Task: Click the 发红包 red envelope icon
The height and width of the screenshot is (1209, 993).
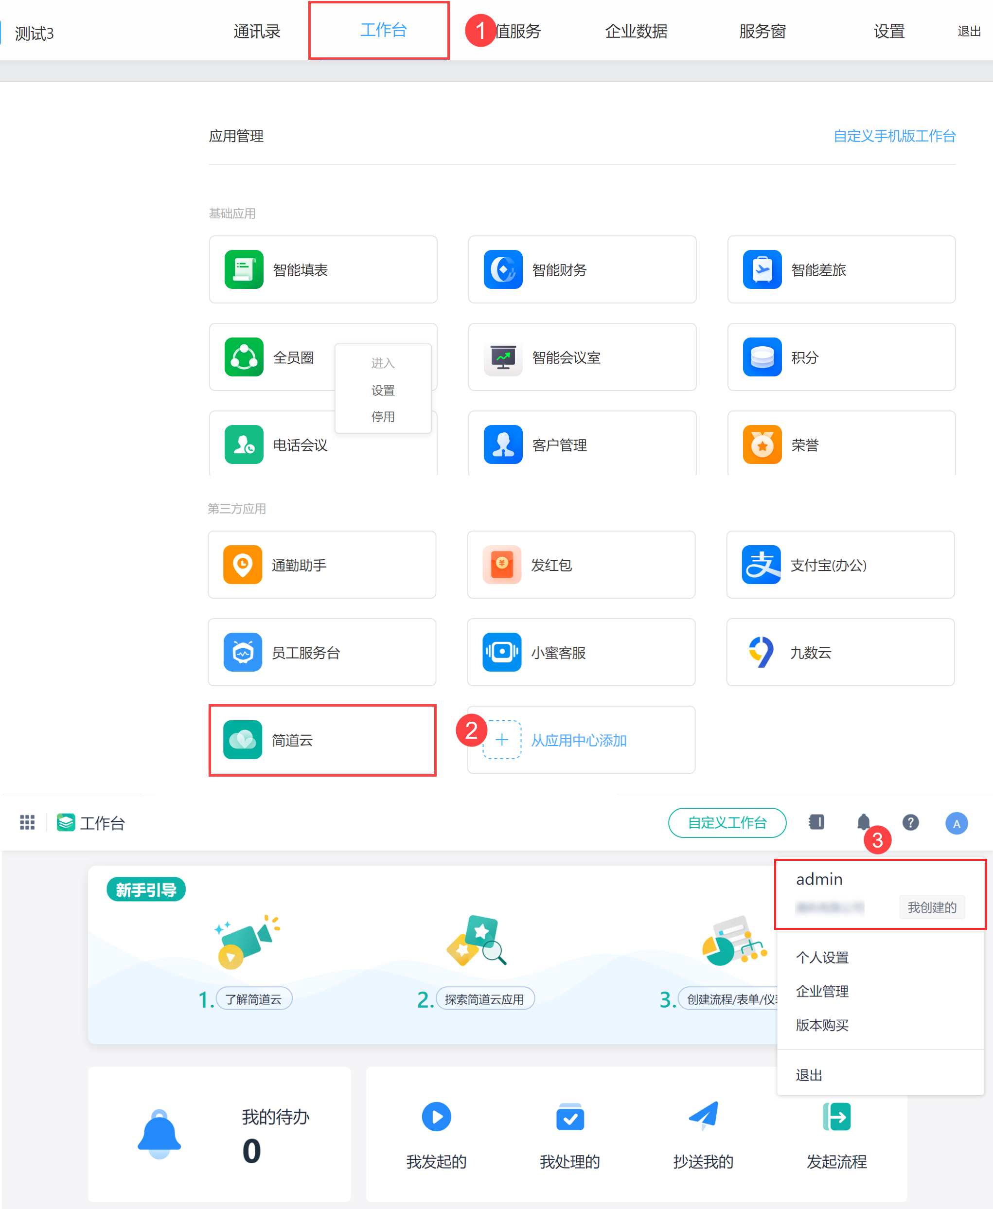Action: click(x=502, y=565)
